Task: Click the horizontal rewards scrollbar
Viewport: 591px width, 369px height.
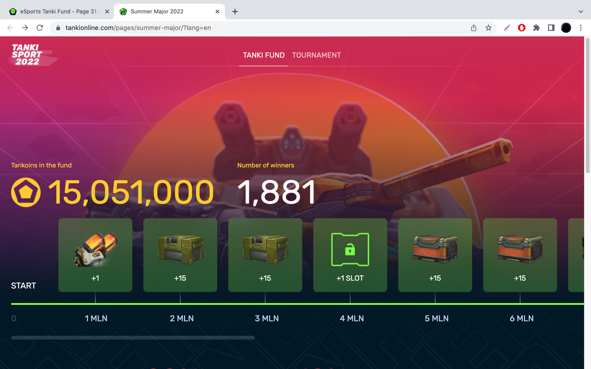Action: 133,338
